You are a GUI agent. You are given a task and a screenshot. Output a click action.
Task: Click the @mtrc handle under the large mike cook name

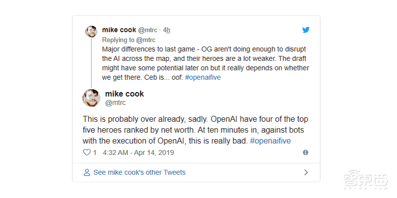coord(115,103)
